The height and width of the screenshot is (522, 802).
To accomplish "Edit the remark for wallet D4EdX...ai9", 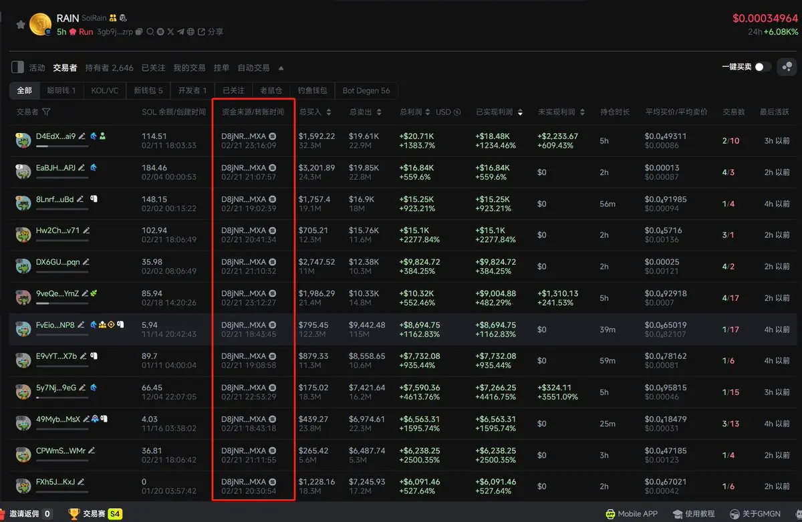I will click(x=82, y=136).
